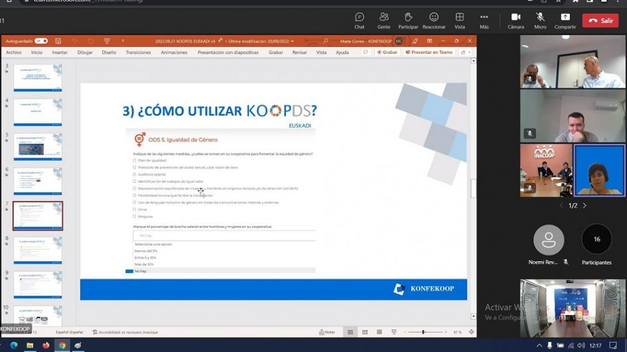This screenshot has width=627, height=352.
Task: Click scroll down arrow of slide scrollbar
Action: click(x=474, y=316)
